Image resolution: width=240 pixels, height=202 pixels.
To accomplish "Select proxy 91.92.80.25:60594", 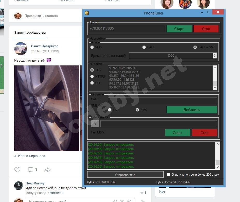I will 122,68.
